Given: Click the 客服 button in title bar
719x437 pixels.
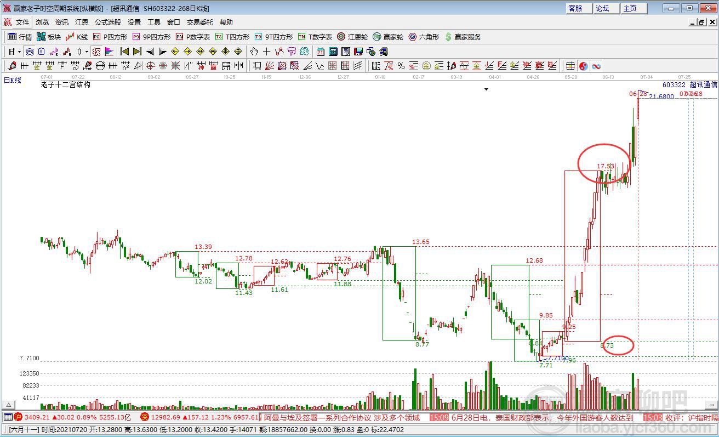Looking at the screenshot, I should click(579, 8).
